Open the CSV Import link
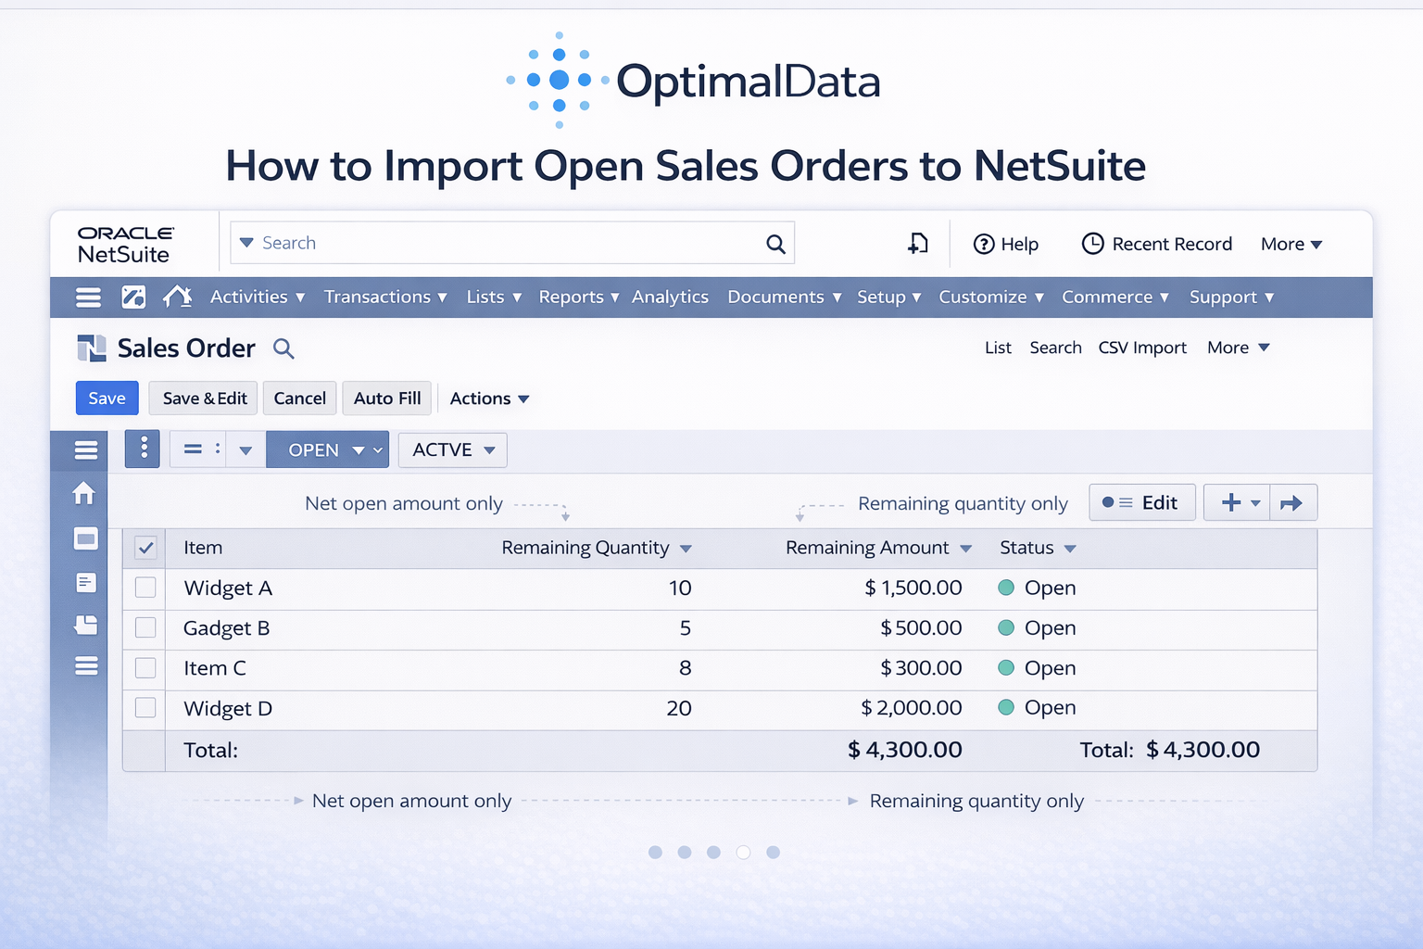 pyautogui.click(x=1141, y=348)
